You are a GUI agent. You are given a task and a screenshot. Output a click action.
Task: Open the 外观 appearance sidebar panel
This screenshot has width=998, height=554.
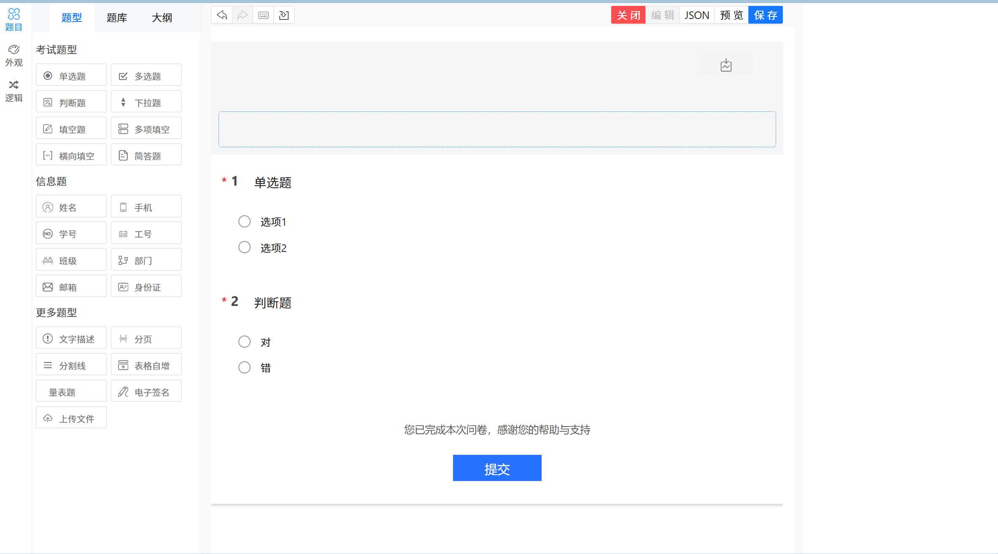pyautogui.click(x=13, y=56)
